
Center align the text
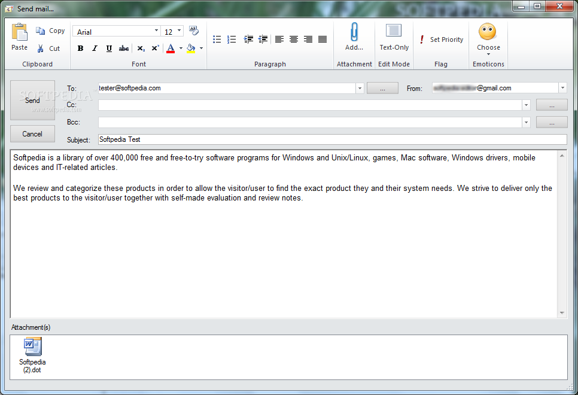tap(294, 39)
